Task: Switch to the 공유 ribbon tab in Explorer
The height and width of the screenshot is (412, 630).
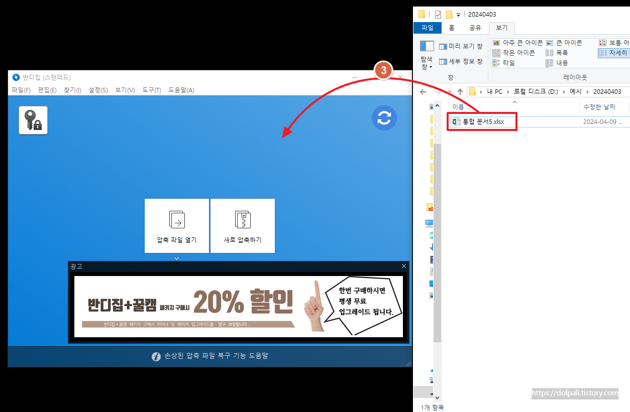Action: tap(475, 28)
